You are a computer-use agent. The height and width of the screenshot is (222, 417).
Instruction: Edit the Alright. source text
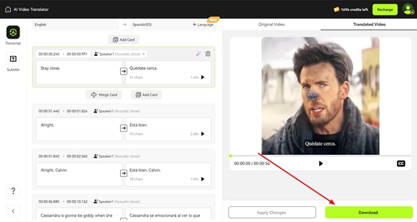[79, 129]
